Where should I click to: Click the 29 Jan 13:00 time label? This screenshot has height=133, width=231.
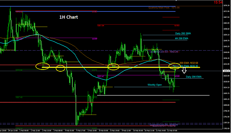click(x=13, y=130)
